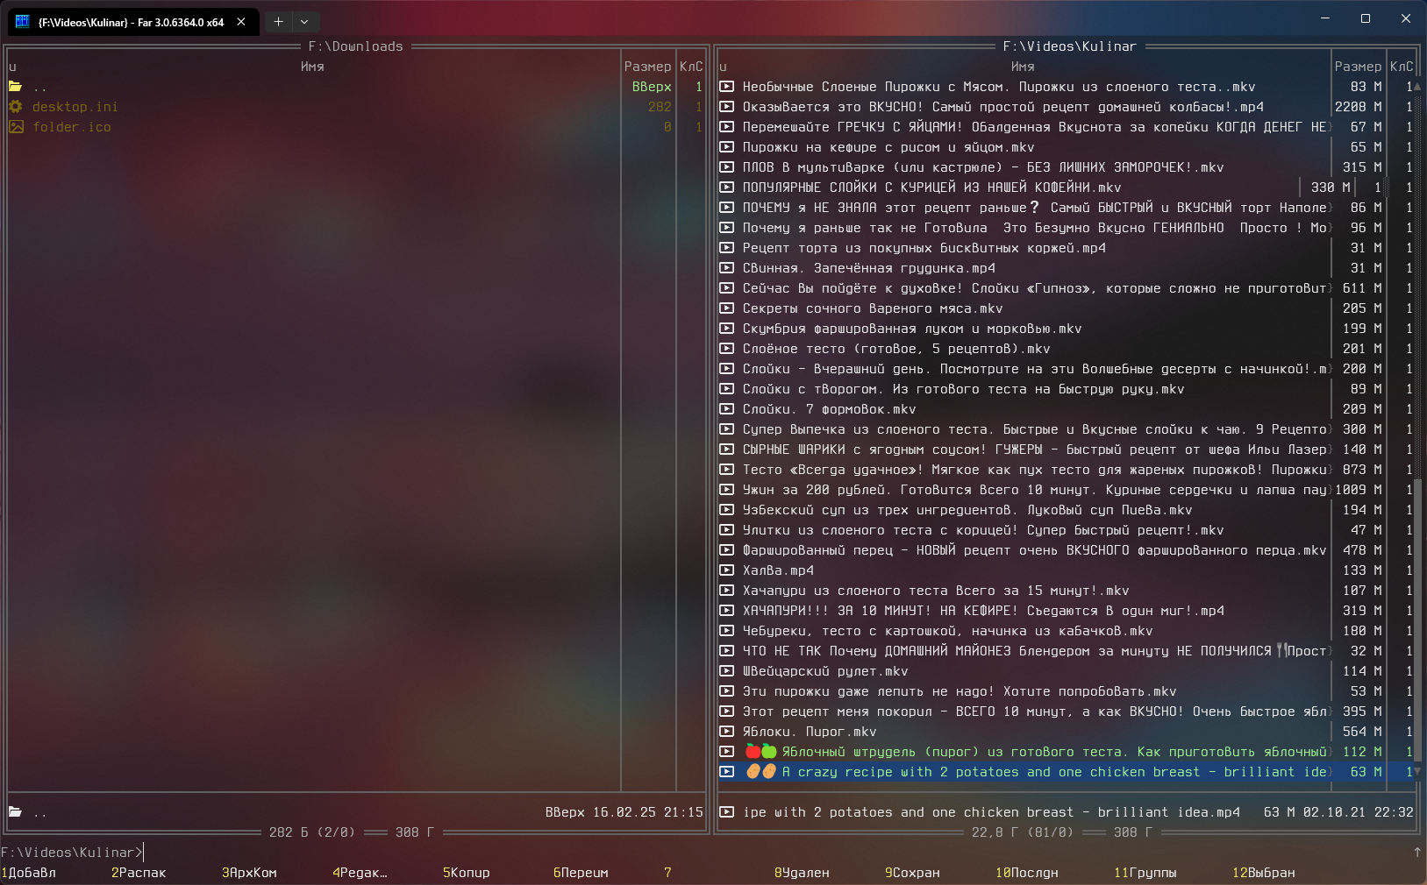Click video icon of 'Халва.mp4'
The image size is (1427, 885).
[726, 570]
